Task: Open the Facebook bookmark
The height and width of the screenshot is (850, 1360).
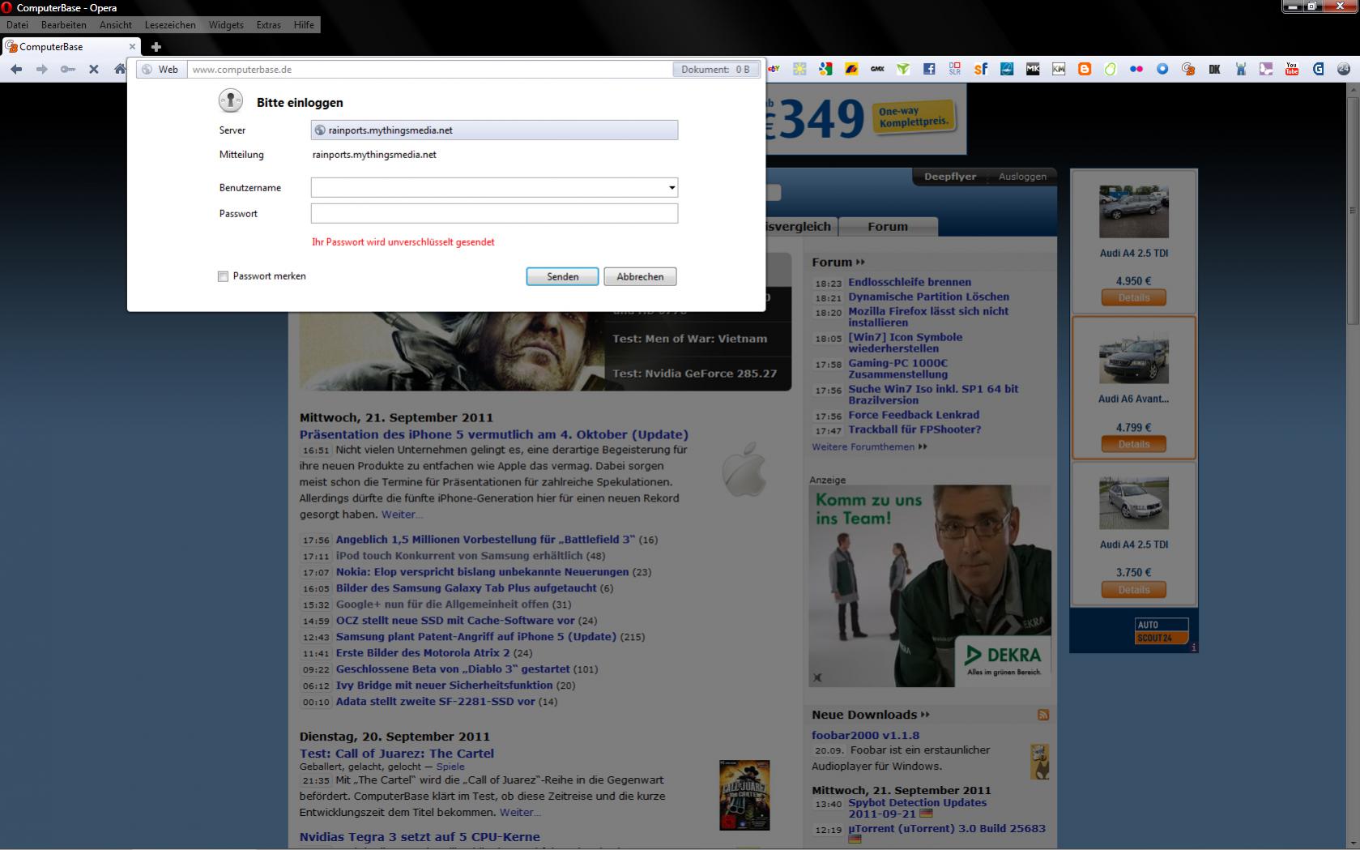Action: 929,70
